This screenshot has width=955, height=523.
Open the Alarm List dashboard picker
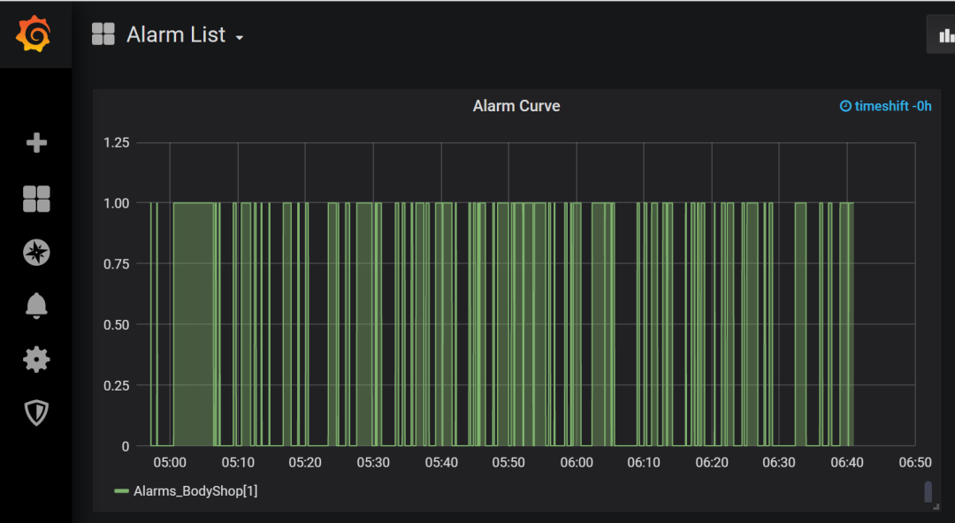coord(176,35)
